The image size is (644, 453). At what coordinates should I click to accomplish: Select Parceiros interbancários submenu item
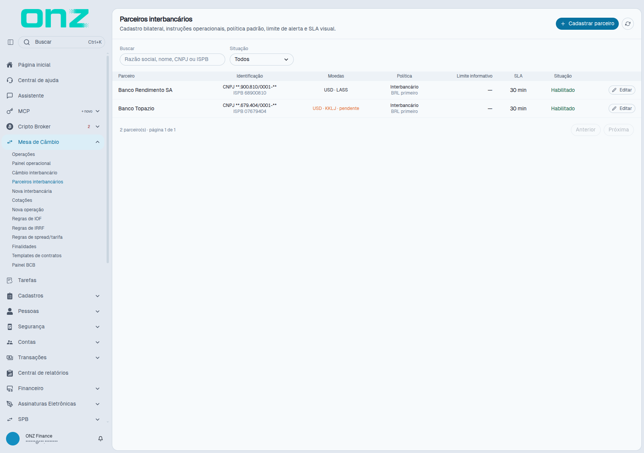click(38, 182)
